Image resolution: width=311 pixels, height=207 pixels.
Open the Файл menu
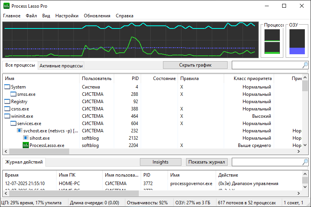click(32, 16)
